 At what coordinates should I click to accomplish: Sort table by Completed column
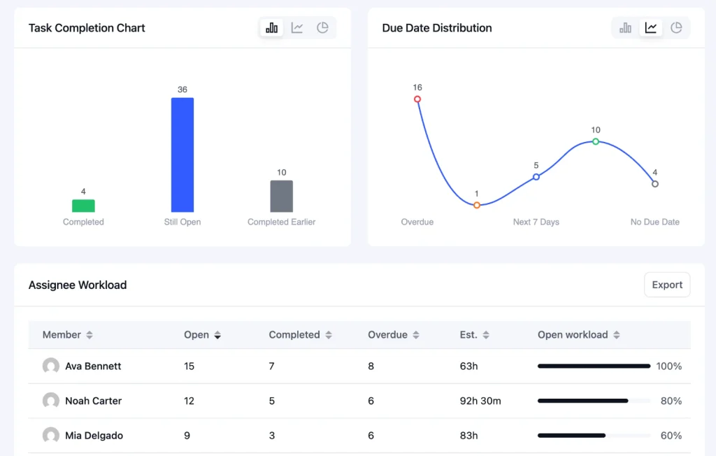(x=300, y=335)
